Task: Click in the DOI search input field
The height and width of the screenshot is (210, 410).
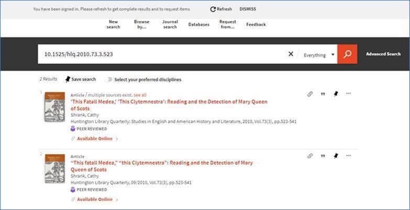Action: [162, 54]
